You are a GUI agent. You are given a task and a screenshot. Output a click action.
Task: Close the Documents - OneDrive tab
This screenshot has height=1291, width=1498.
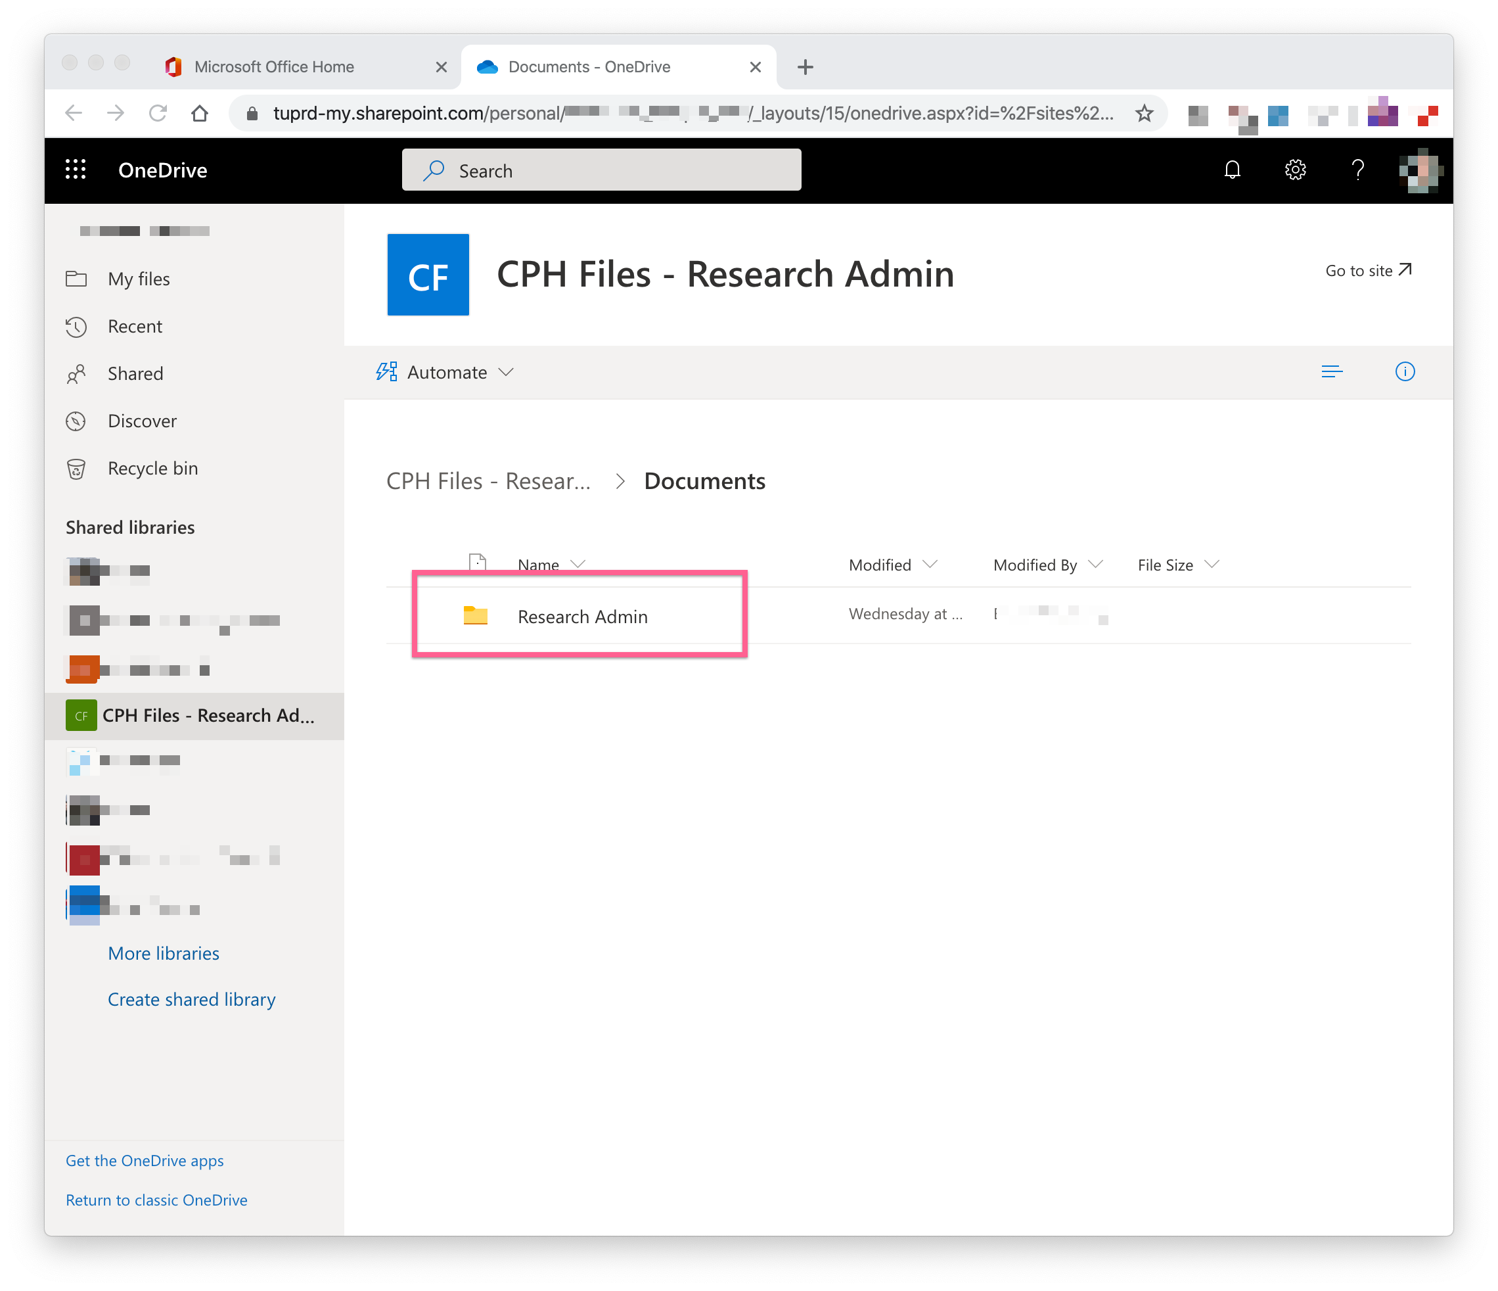(x=756, y=67)
